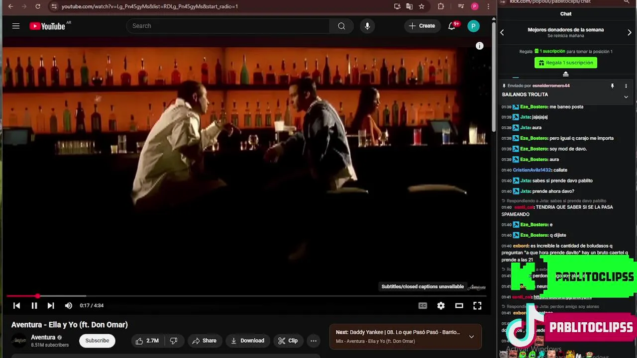Click Eze_Bostero 'me baneo posta' message
The width and height of the screenshot is (637, 358).
[566, 107]
